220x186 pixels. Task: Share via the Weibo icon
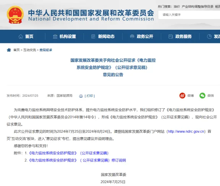(182, 96)
